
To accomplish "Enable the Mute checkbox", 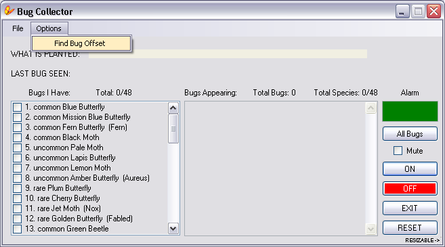I will (398, 151).
